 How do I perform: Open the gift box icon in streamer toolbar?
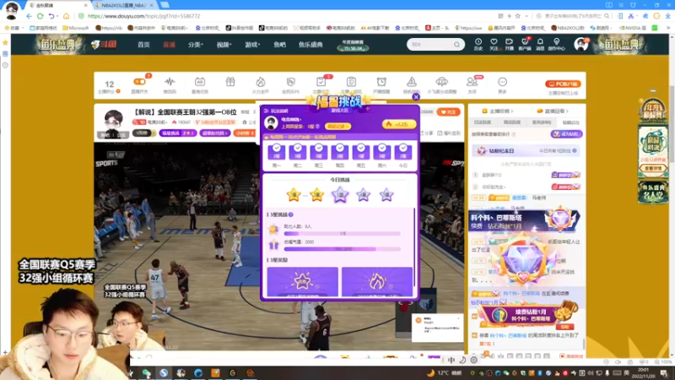coord(230,82)
